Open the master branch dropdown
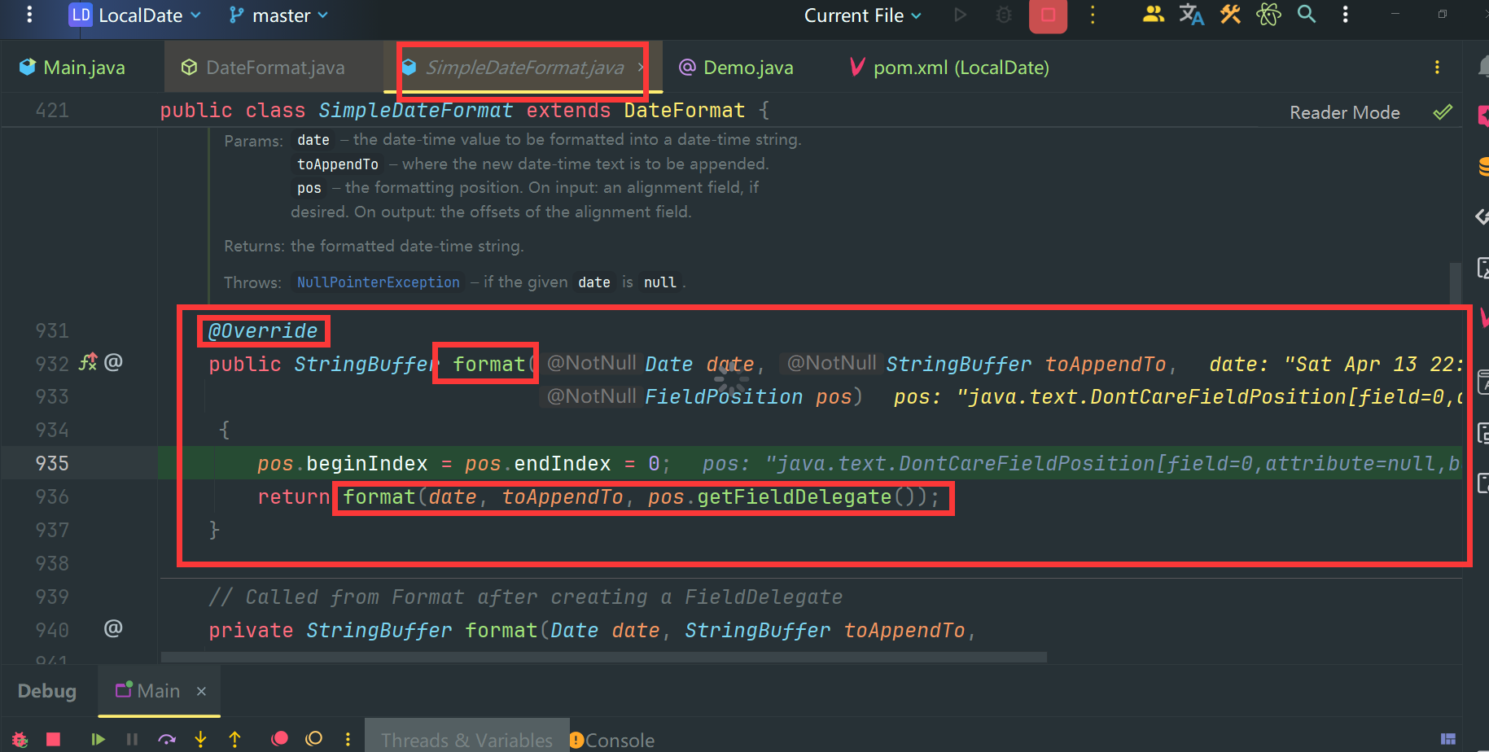This screenshot has width=1489, height=752. [x=278, y=15]
